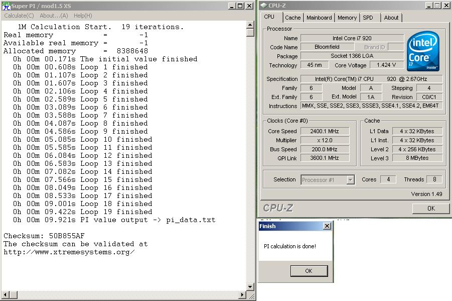Click the 'PI value output -> pi_data.txt' line
This screenshot has height=301, width=452.
click(114, 220)
